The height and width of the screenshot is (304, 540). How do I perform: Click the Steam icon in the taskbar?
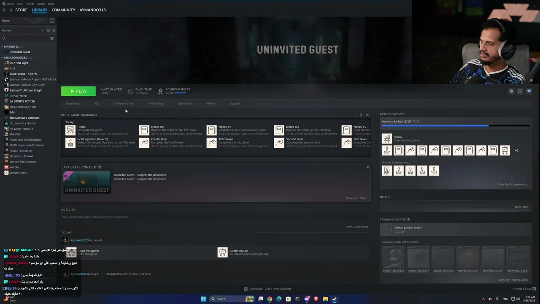pyautogui.click(x=335, y=299)
